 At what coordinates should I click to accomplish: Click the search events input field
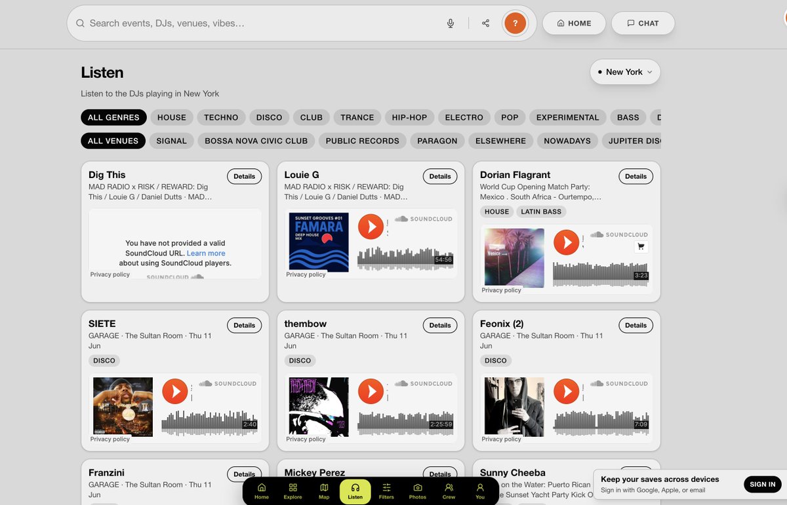(x=262, y=23)
